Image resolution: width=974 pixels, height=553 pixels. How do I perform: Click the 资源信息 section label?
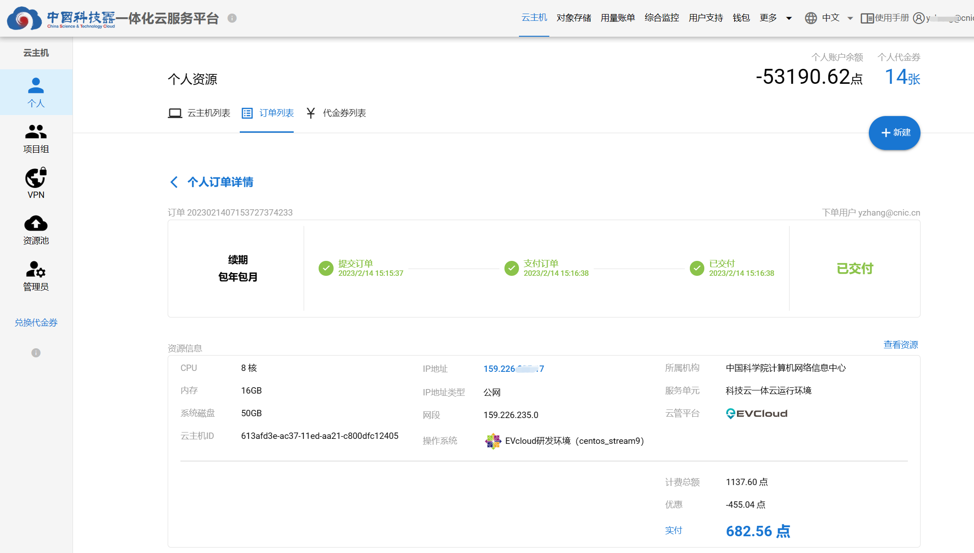point(184,348)
